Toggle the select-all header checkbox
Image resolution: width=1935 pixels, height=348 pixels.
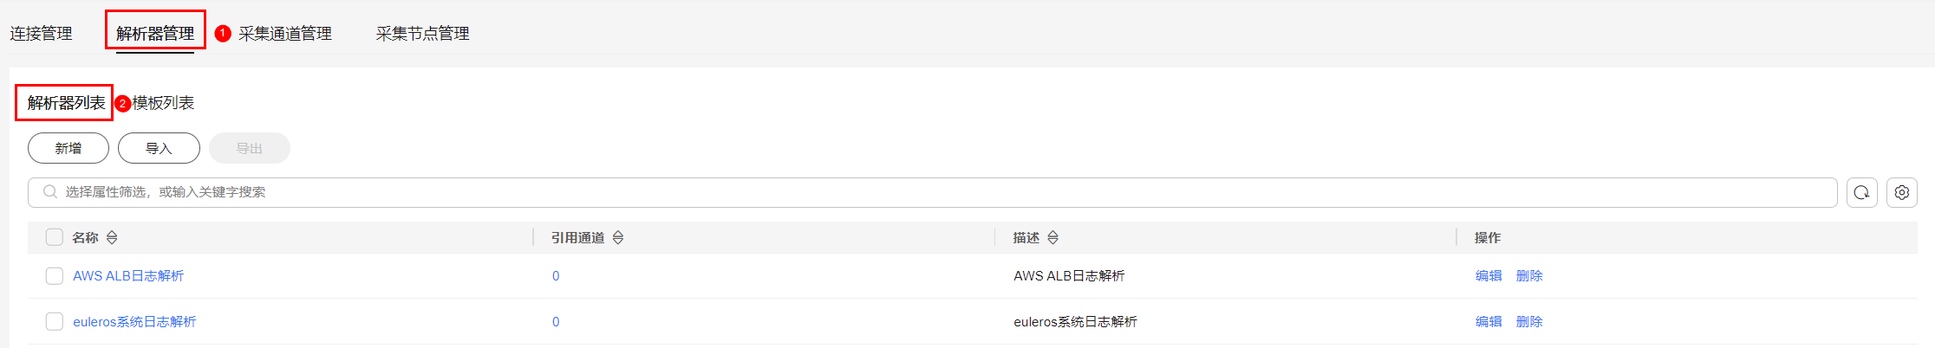click(x=54, y=237)
